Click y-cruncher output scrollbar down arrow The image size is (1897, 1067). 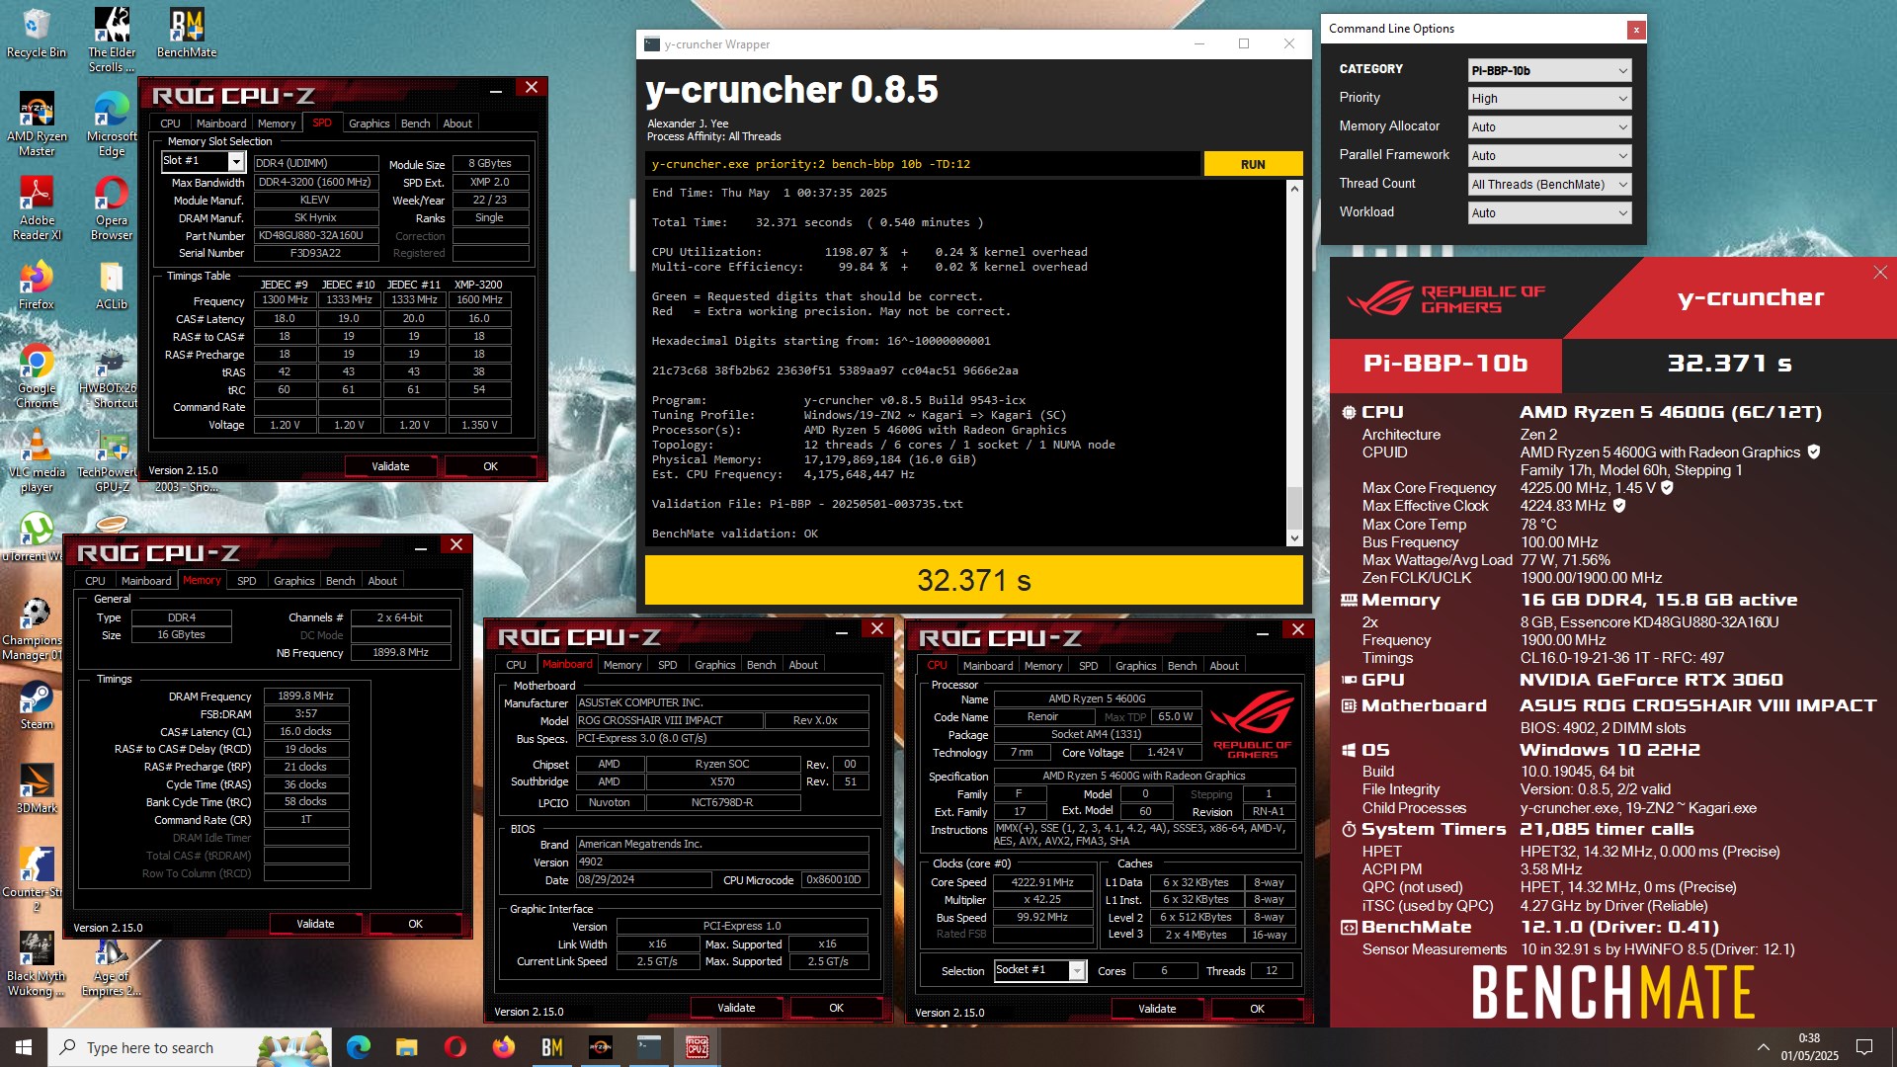tap(1294, 538)
